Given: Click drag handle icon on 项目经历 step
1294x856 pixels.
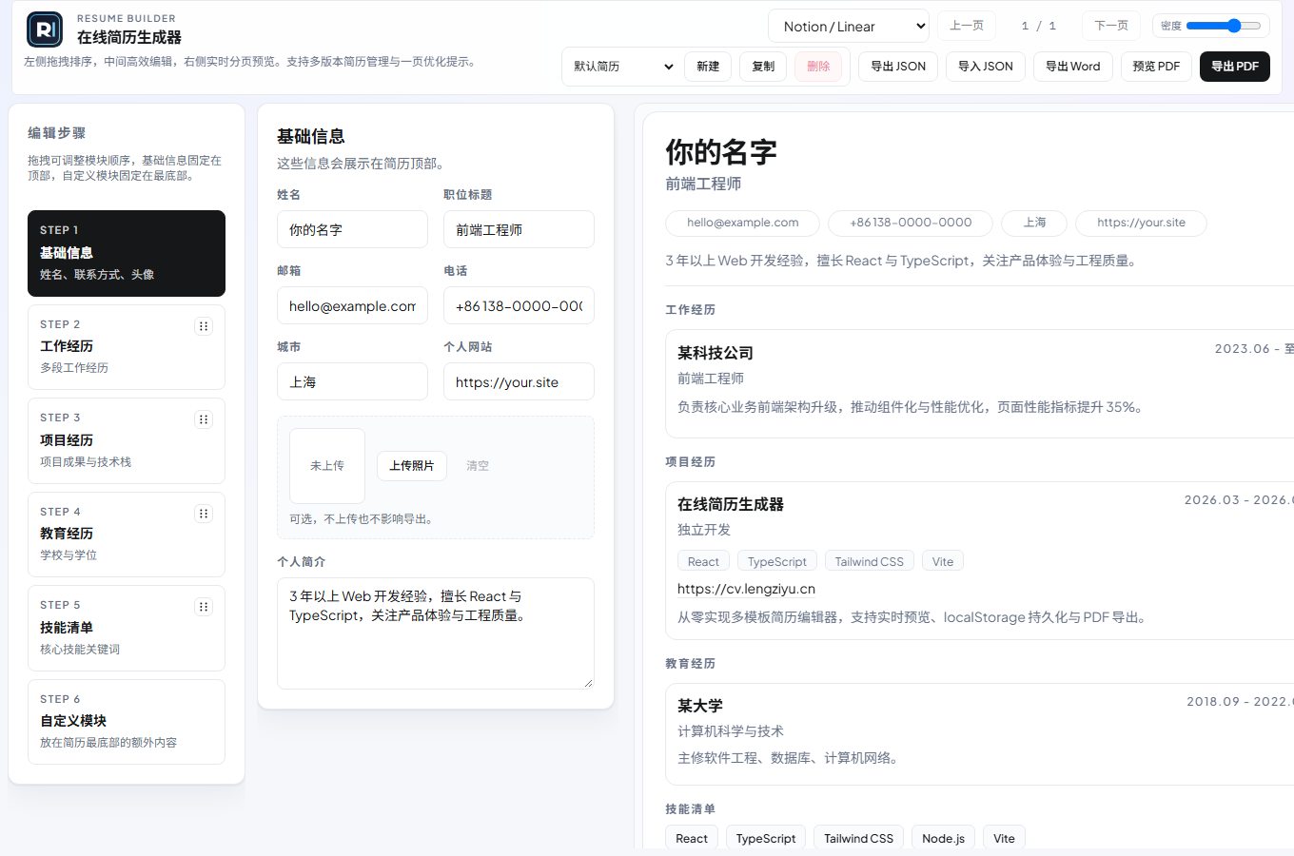Looking at the screenshot, I should click(204, 419).
